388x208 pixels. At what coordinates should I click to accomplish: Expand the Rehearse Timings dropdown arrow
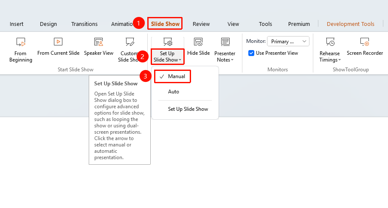[x=340, y=60]
